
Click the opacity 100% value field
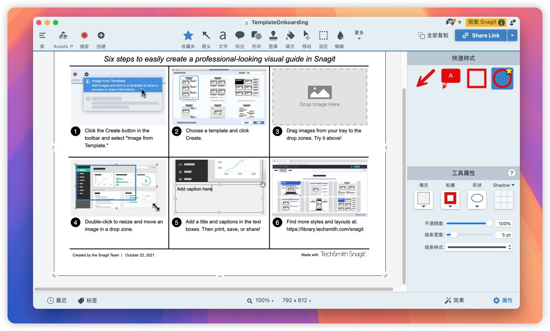tap(504, 224)
